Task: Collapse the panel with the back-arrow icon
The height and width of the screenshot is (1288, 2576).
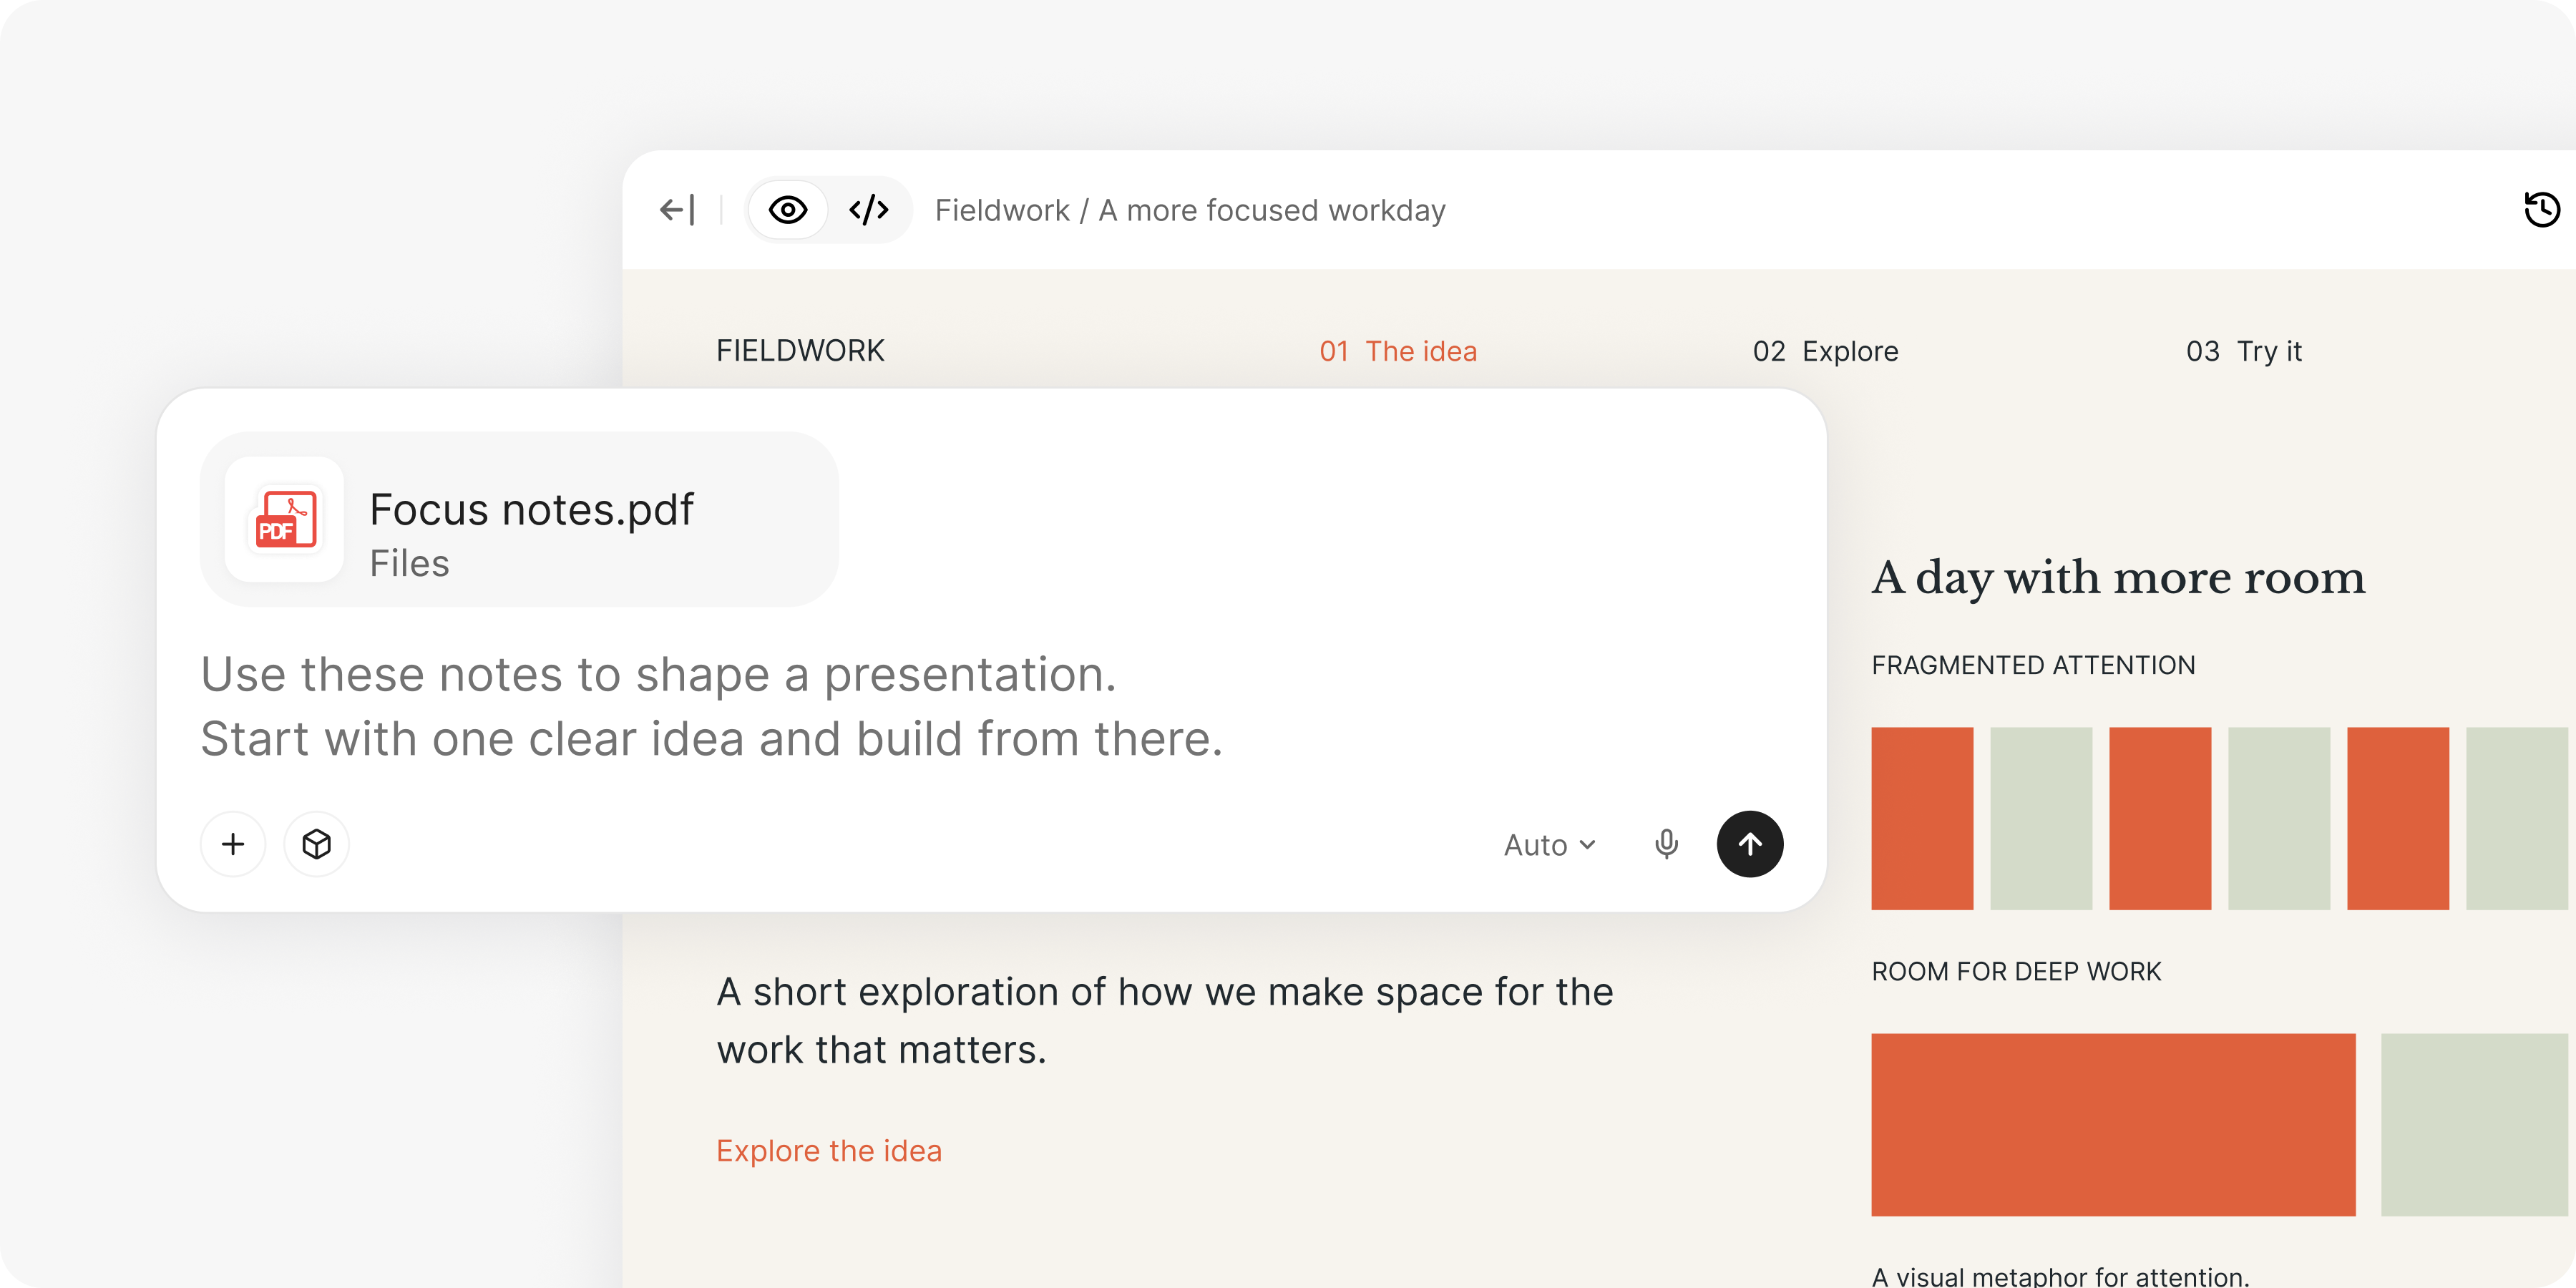Action: [677, 210]
